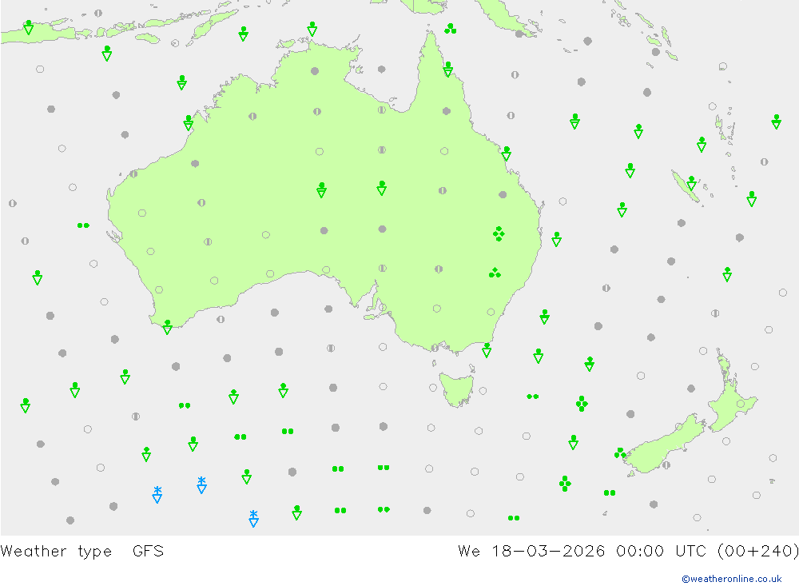Select the three-dot rain symbol north of Cape York

point(451,29)
